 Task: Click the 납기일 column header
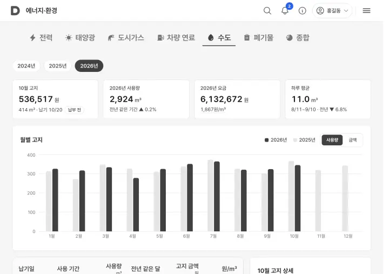26,269
